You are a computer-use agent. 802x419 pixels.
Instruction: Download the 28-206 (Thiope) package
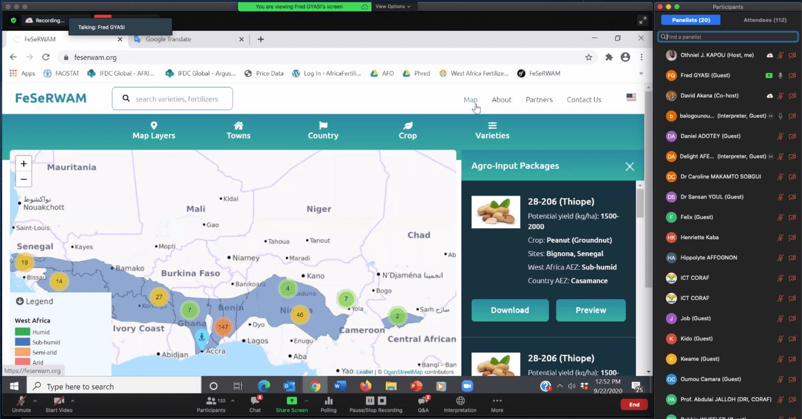click(510, 310)
